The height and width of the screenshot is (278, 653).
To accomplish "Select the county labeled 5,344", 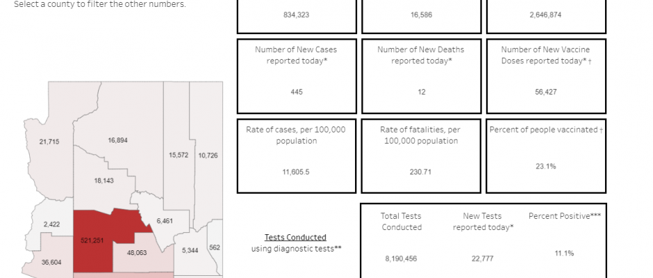I will (190, 250).
